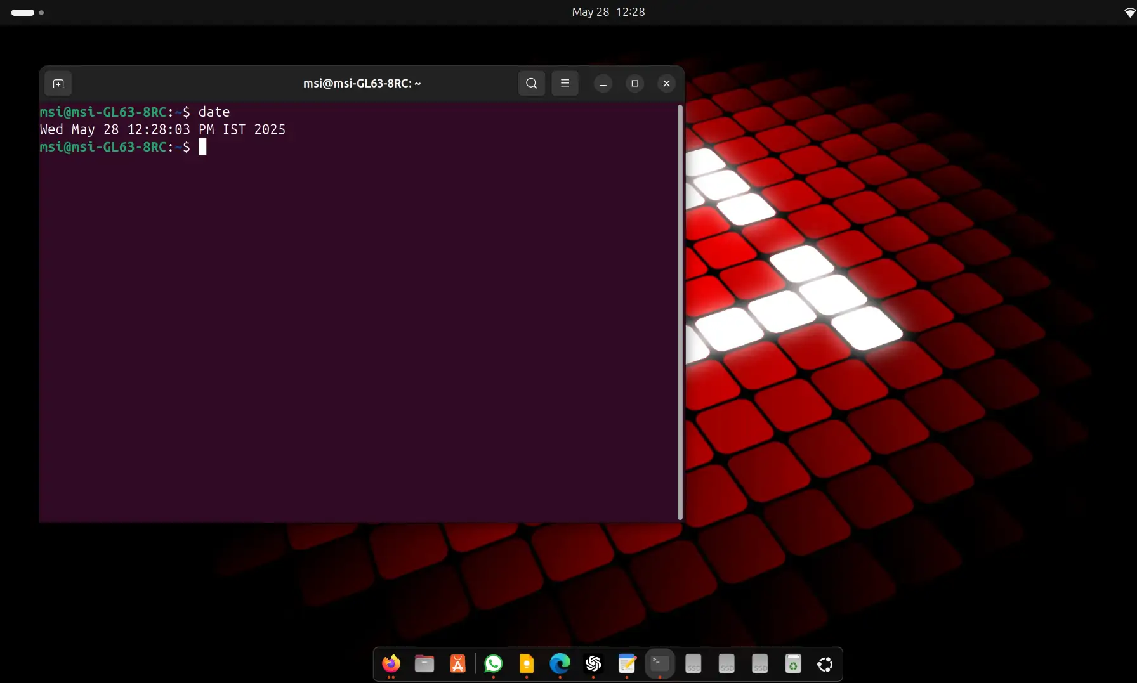The width and height of the screenshot is (1137, 683).
Task: Expand the system menu by Wi-Fi icon
Action: click(x=1129, y=12)
